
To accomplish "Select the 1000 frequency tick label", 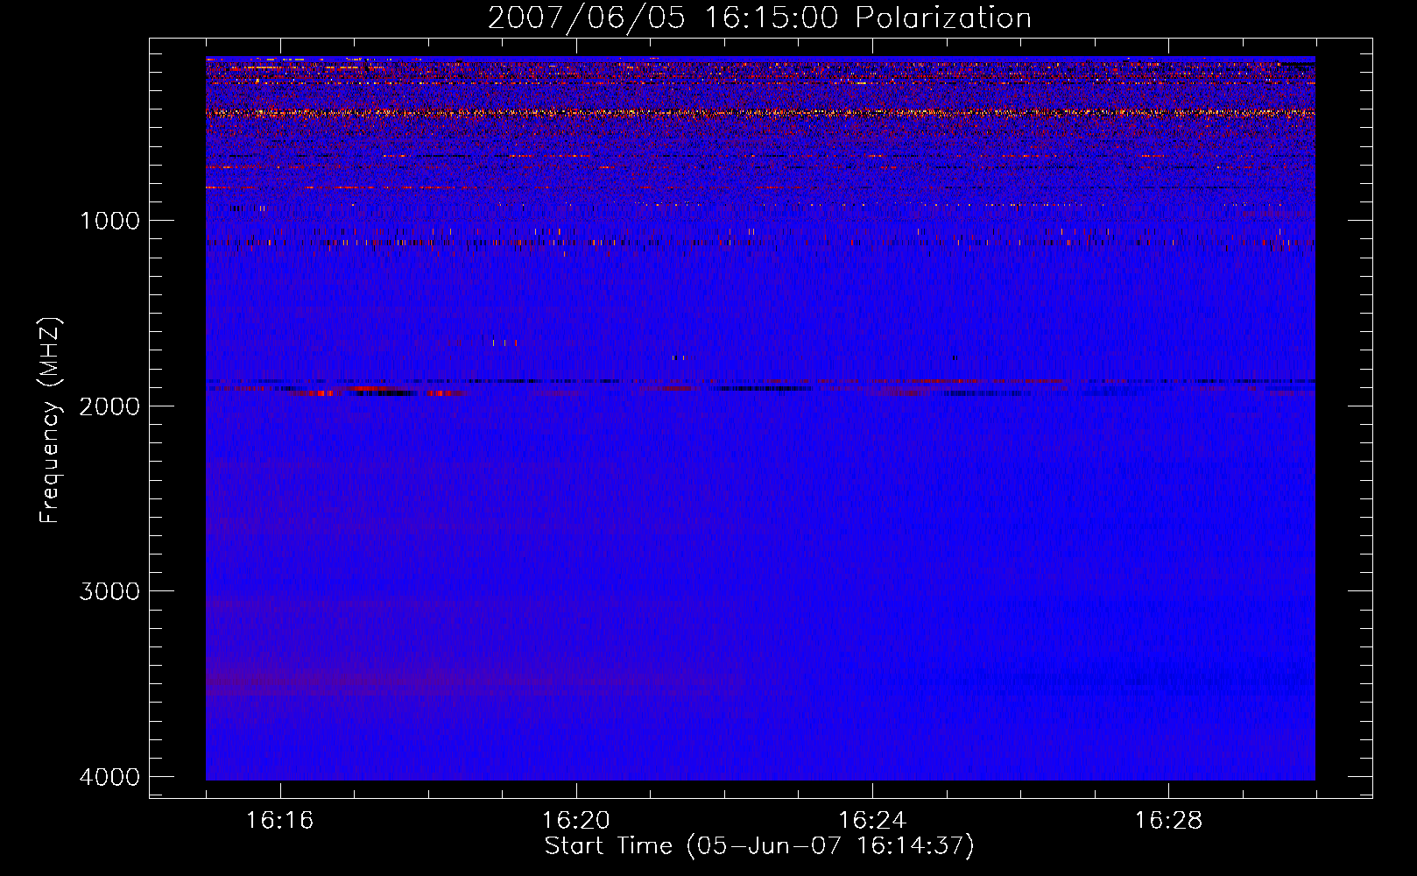I will [109, 221].
